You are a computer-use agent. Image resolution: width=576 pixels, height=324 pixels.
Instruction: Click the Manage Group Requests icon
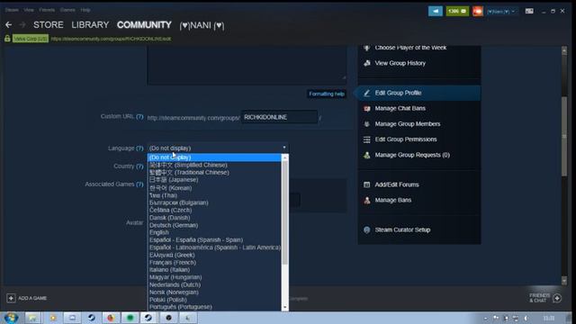click(366, 155)
